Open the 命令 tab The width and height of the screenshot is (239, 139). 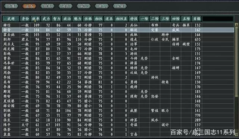[x=84, y=6]
